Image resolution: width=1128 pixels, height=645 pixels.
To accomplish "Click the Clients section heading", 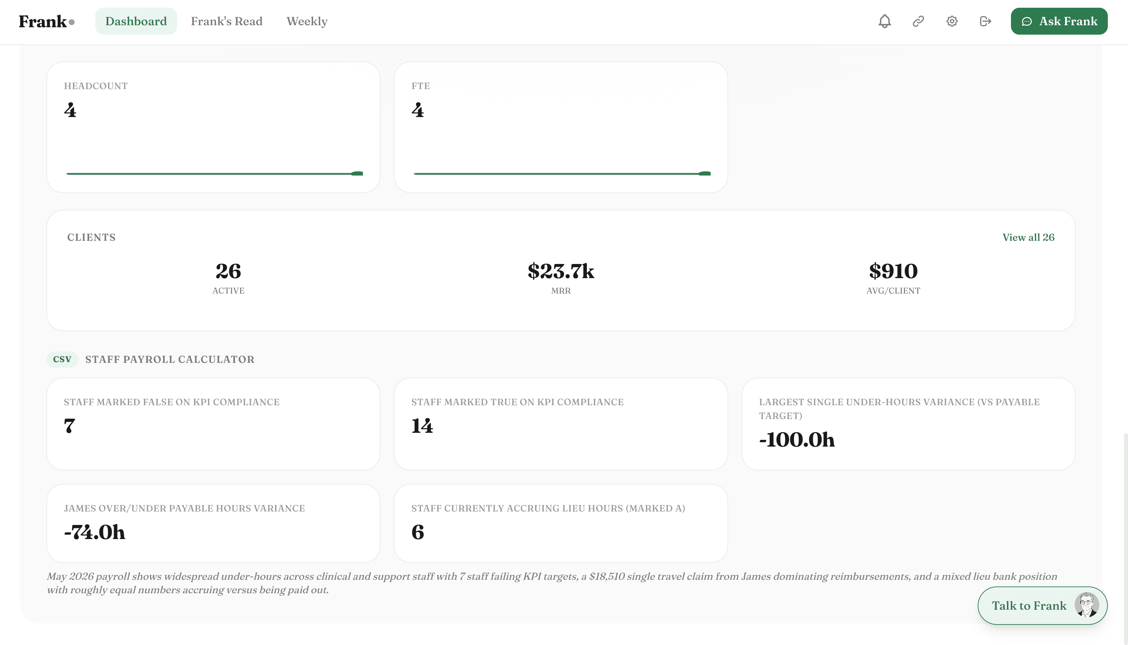I will coord(91,237).
